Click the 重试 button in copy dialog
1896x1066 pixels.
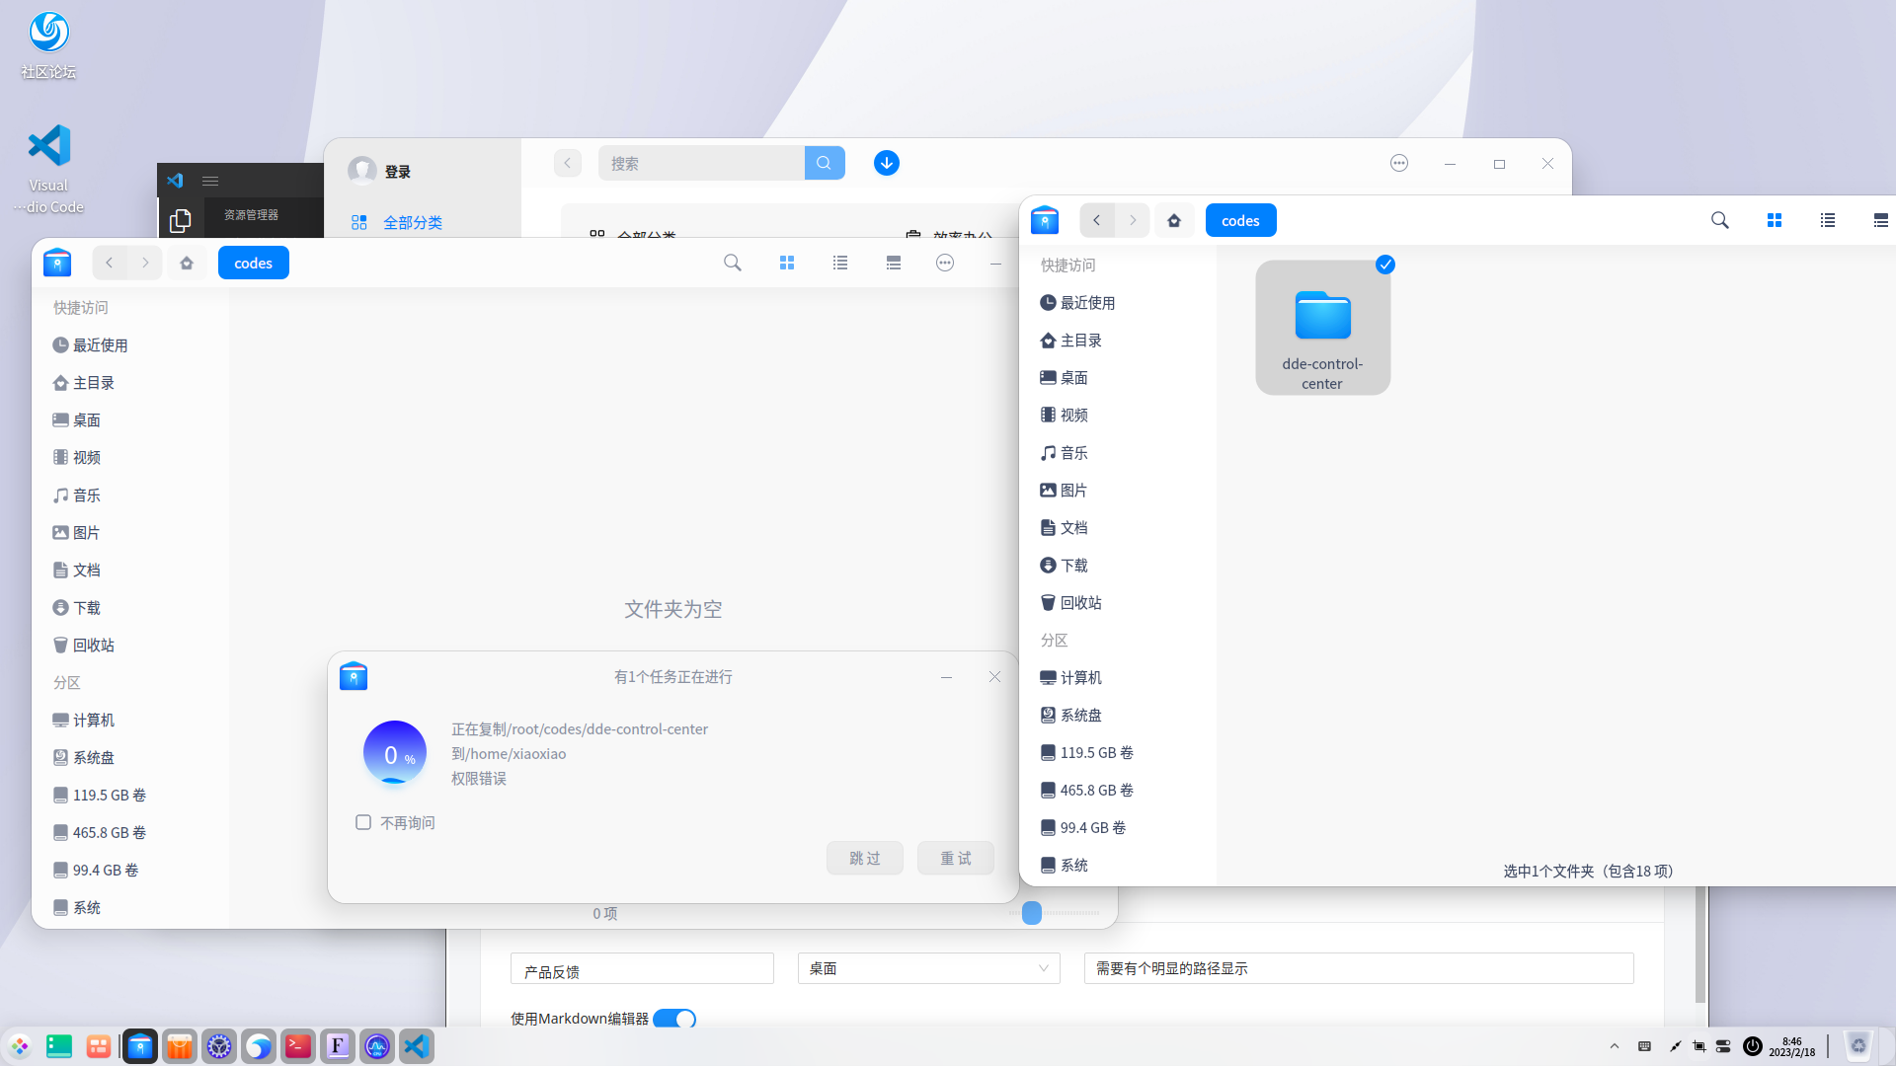click(x=955, y=859)
